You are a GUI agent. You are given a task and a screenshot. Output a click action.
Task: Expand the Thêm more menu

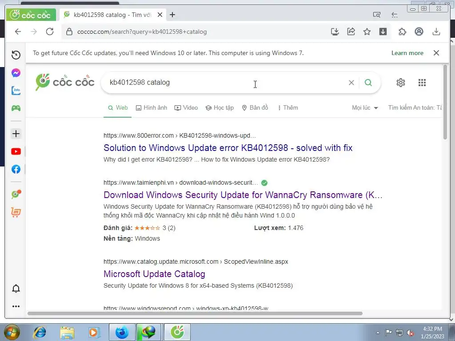pyautogui.click(x=288, y=108)
